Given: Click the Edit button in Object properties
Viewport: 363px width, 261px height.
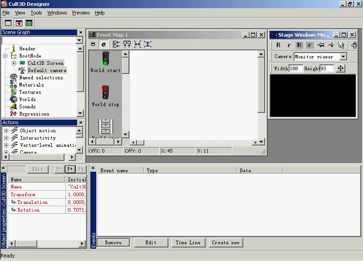Looking at the screenshot, I should tap(38, 169).
